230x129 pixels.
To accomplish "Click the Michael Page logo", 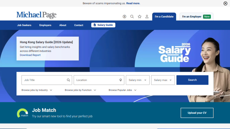I will (x=36, y=15).
